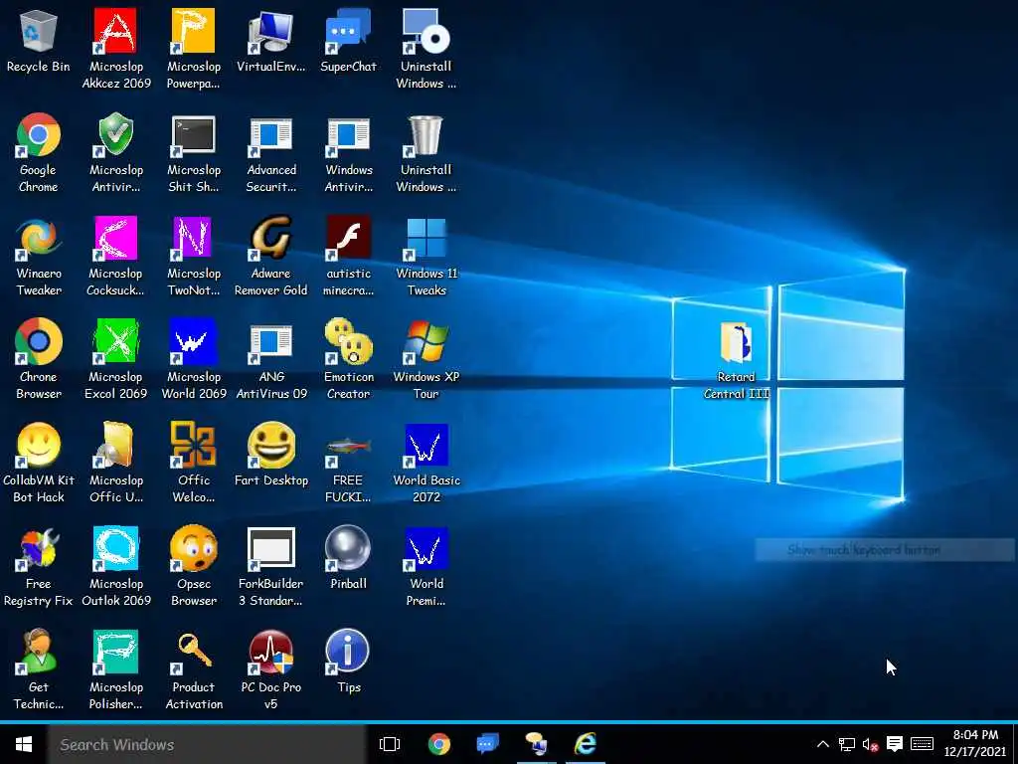The height and width of the screenshot is (764, 1018).
Task: Open the chat app taskbar icon
Action: tap(487, 744)
